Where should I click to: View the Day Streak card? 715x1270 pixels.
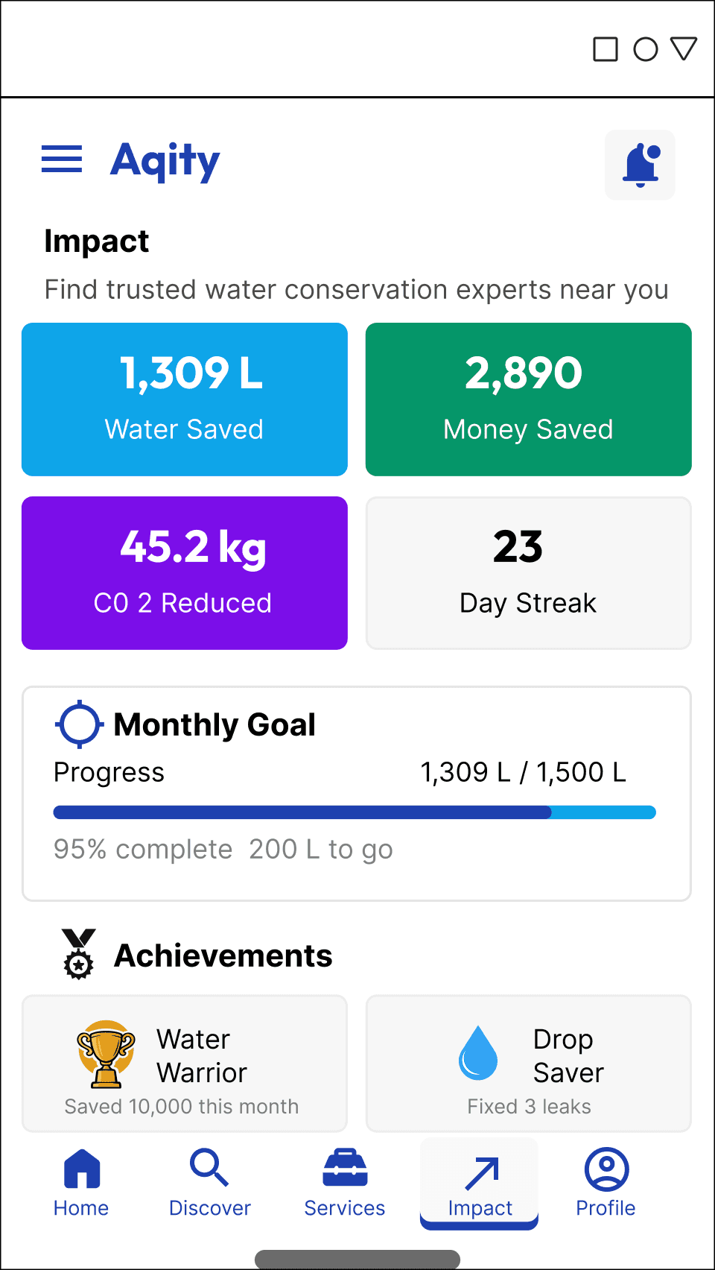click(x=529, y=573)
